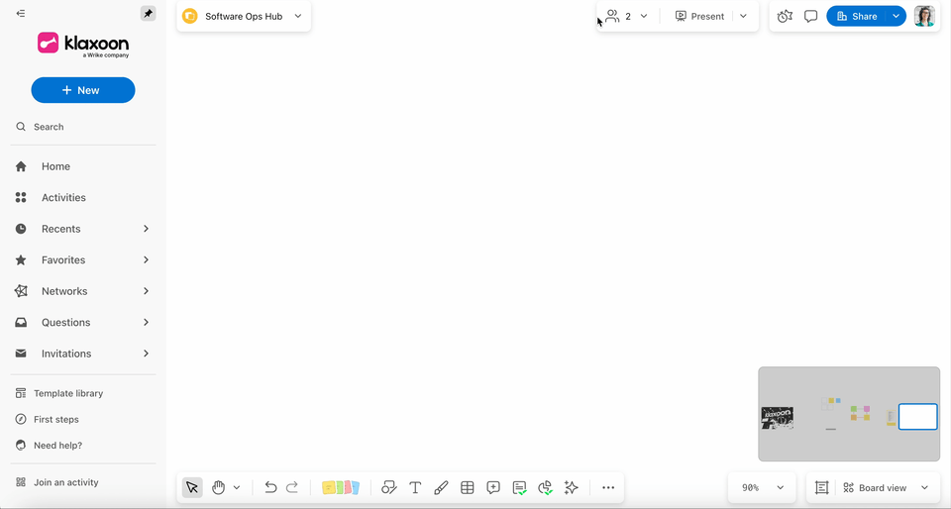951x509 pixels.
Task: Click the Klaxoon logo
Action: pos(83,45)
